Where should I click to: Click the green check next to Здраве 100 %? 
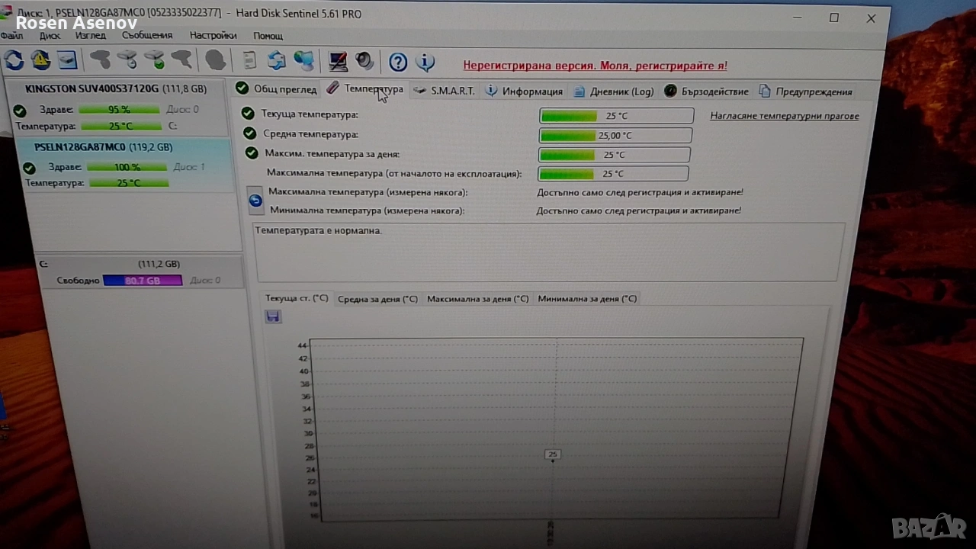point(29,168)
